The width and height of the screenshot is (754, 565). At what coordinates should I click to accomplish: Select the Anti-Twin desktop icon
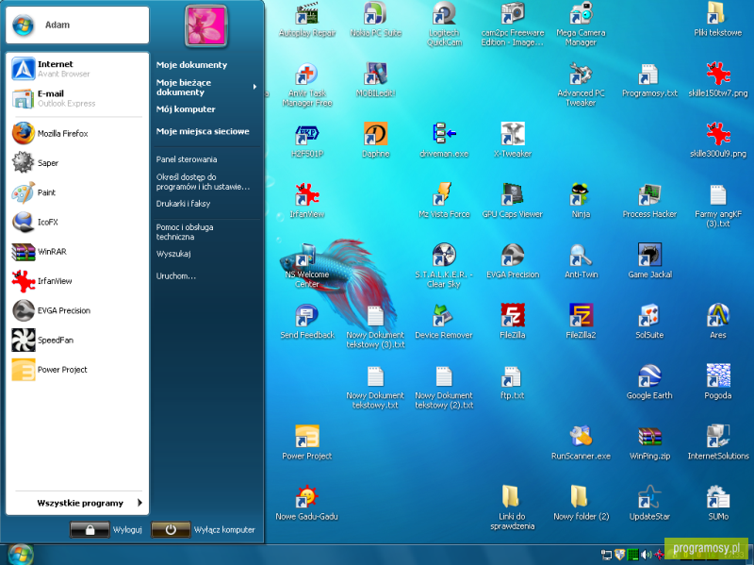(x=581, y=262)
